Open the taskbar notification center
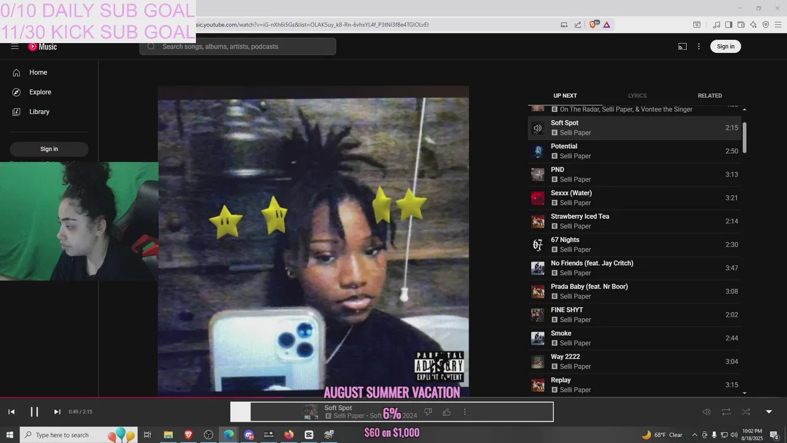The image size is (787, 443). [x=775, y=435]
